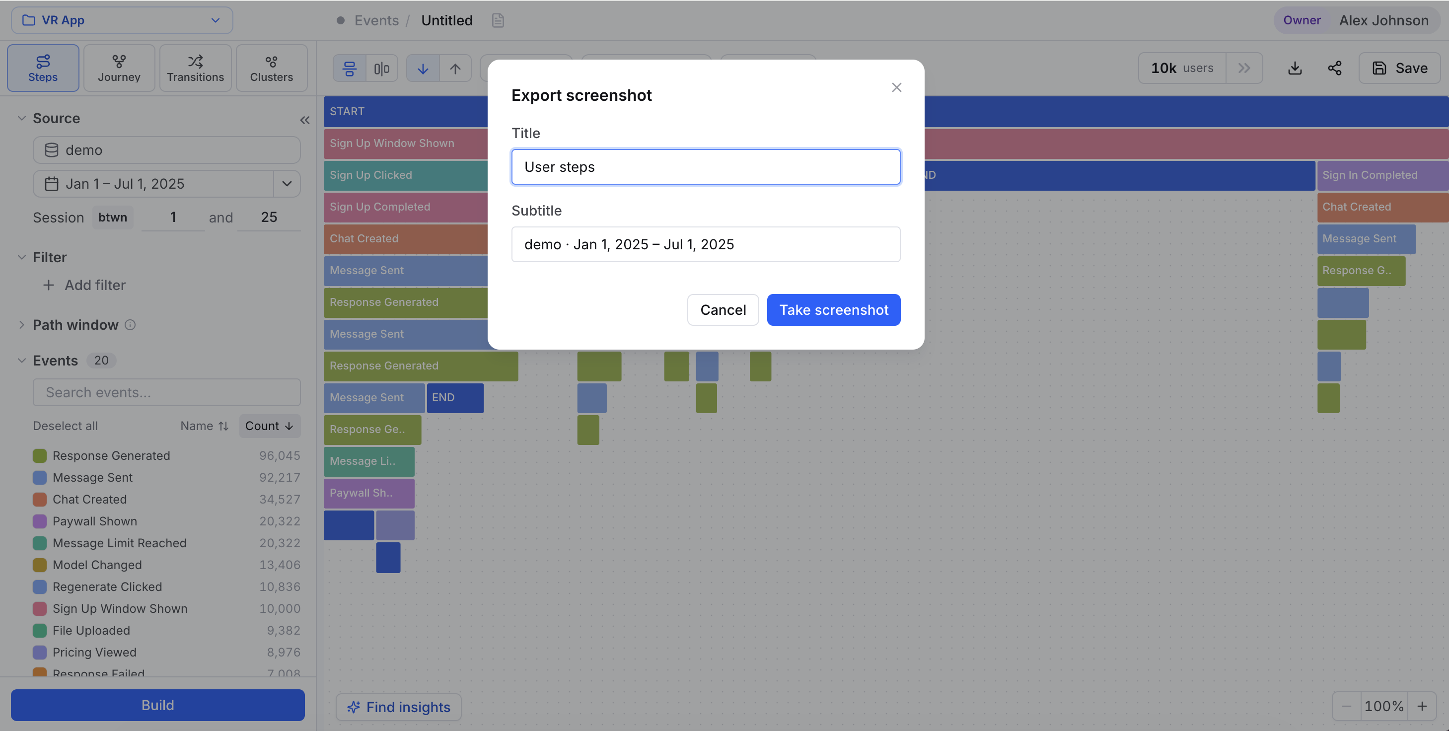This screenshot has width=1449, height=731.
Task: Toggle File Uploaded event checkbox
Action: pos(39,631)
